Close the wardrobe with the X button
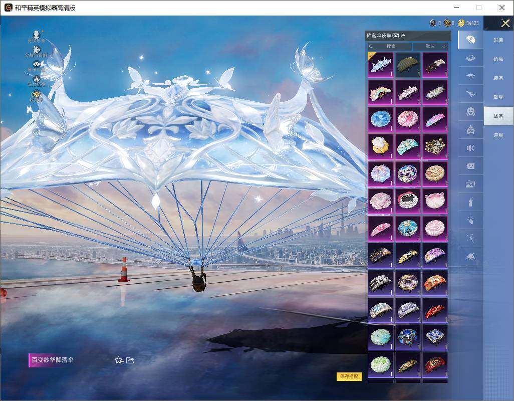Image resolution: width=514 pixels, height=401 pixels. pos(505,23)
